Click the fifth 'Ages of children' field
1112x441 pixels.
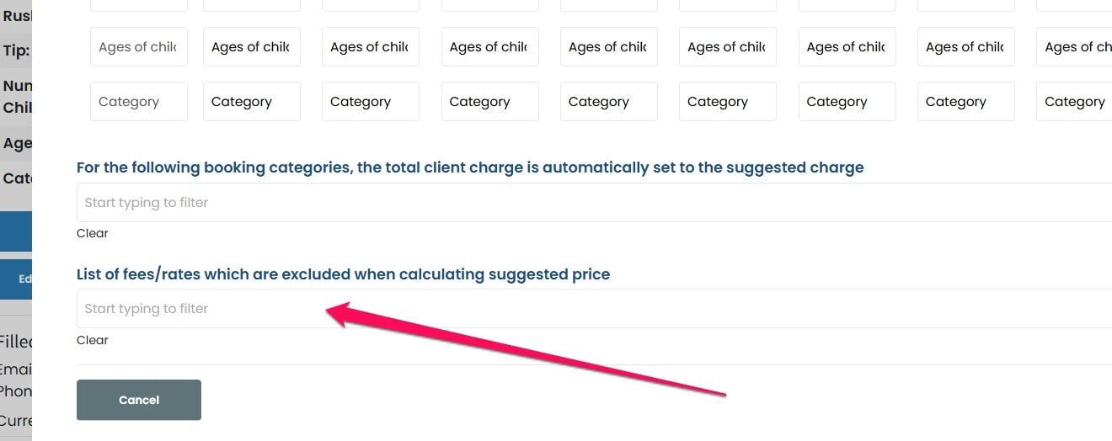pyautogui.click(x=608, y=47)
